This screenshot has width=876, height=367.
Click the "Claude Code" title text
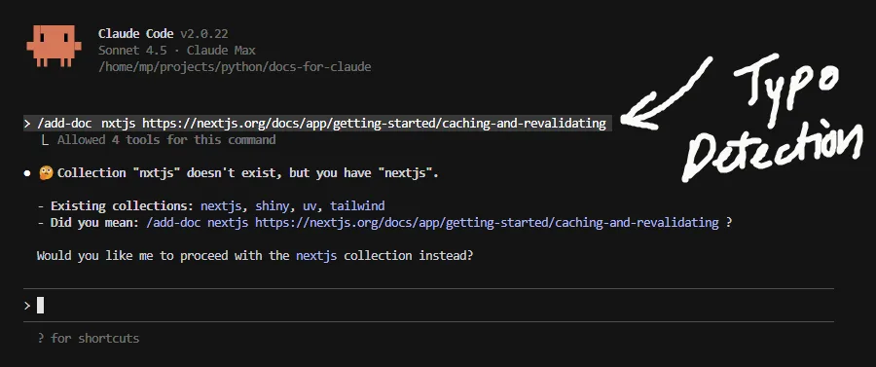point(135,34)
